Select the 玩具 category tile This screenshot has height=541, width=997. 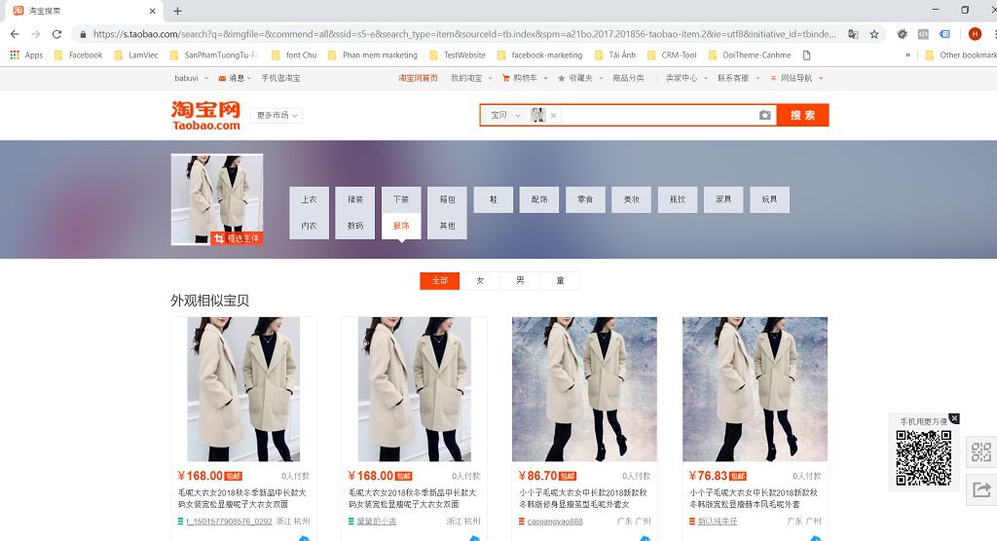tap(770, 199)
